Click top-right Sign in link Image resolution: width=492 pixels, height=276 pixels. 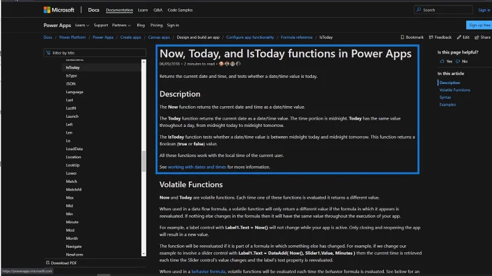[484, 10]
